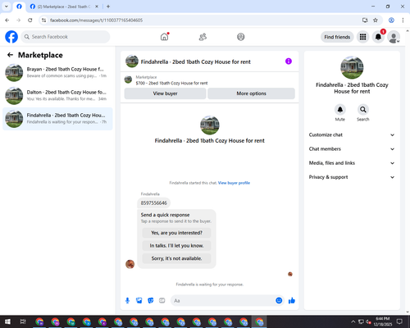Open View buyer profile link
The width and height of the screenshot is (410, 328).
234,183
